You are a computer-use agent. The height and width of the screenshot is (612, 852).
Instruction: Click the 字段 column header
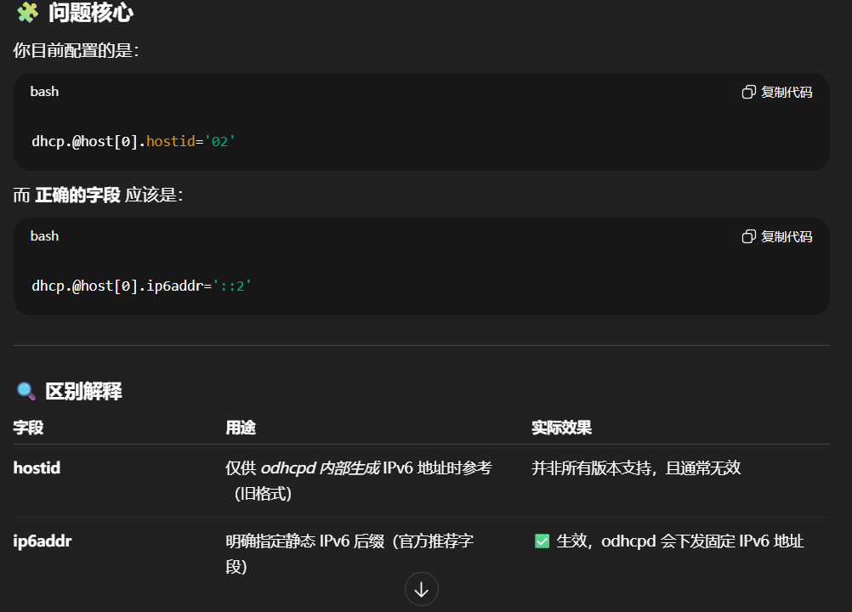pyautogui.click(x=28, y=428)
